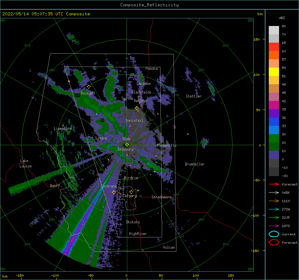Click the white asterisk marker above Limestone
Viewport: 299px width, 280px height.
(63, 126)
